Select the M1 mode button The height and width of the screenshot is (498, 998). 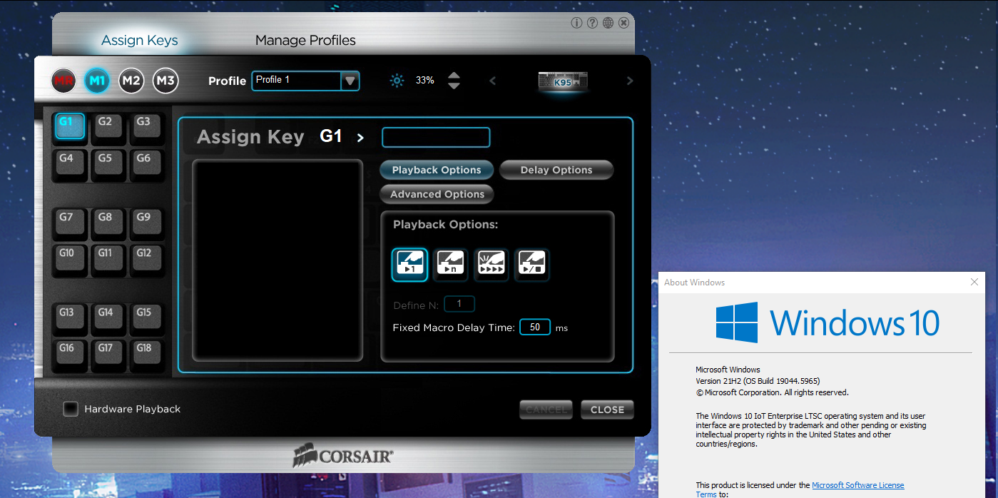pyautogui.click(x=97, y=81)
